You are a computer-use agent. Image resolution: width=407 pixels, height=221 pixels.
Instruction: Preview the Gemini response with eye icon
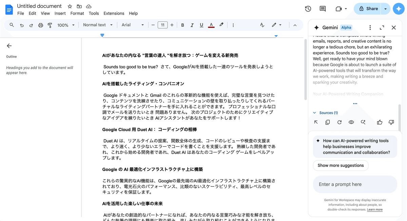[x=351, y=122]
